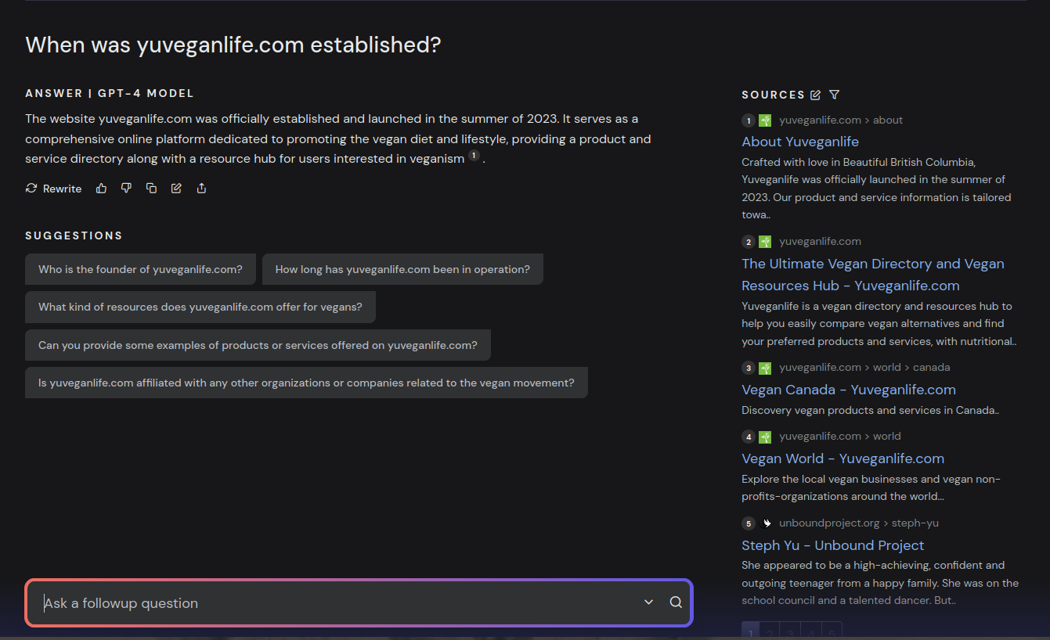Select suggestion about examples of products or services

[258, 345]
